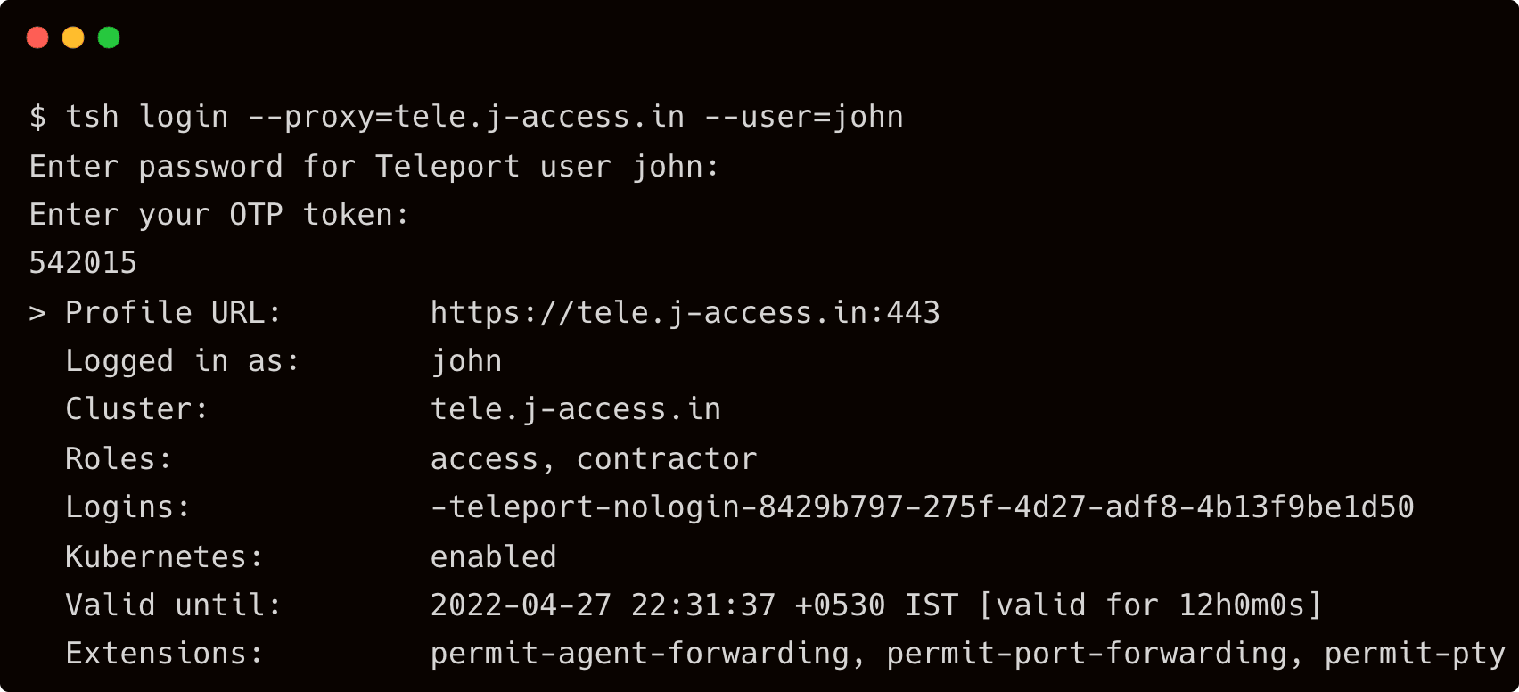Open the https://tele.j-access.in:443 profile URL
This screenshot has width=1519, height=692.
click(685, 312)
